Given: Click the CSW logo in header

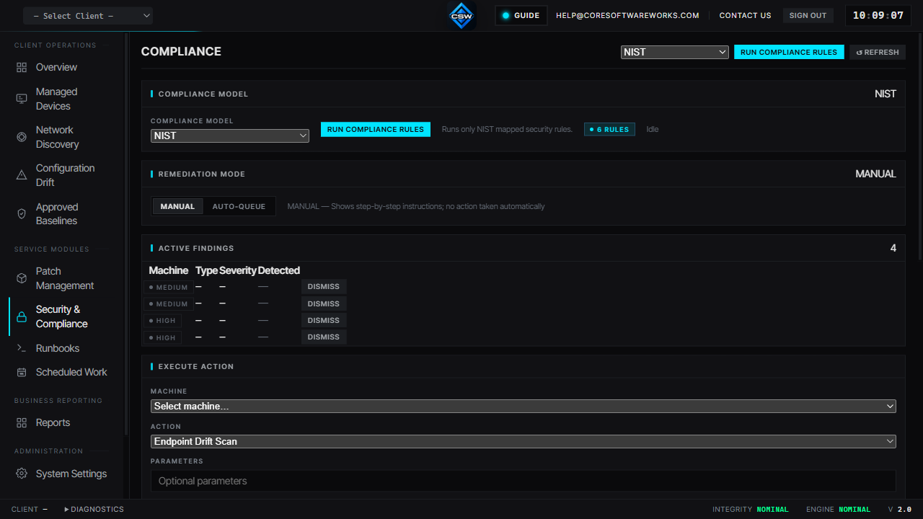Looking at the screenshot, I should click(x=461, y=15).
